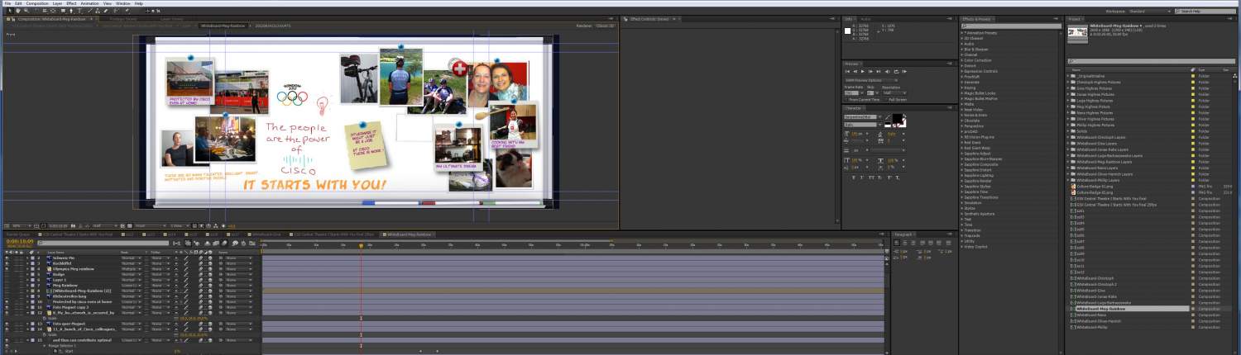Toggle eye for 'and thus can contribute' layer
The width and height of the screenshot is (1241, 355).
click(7, 339)
